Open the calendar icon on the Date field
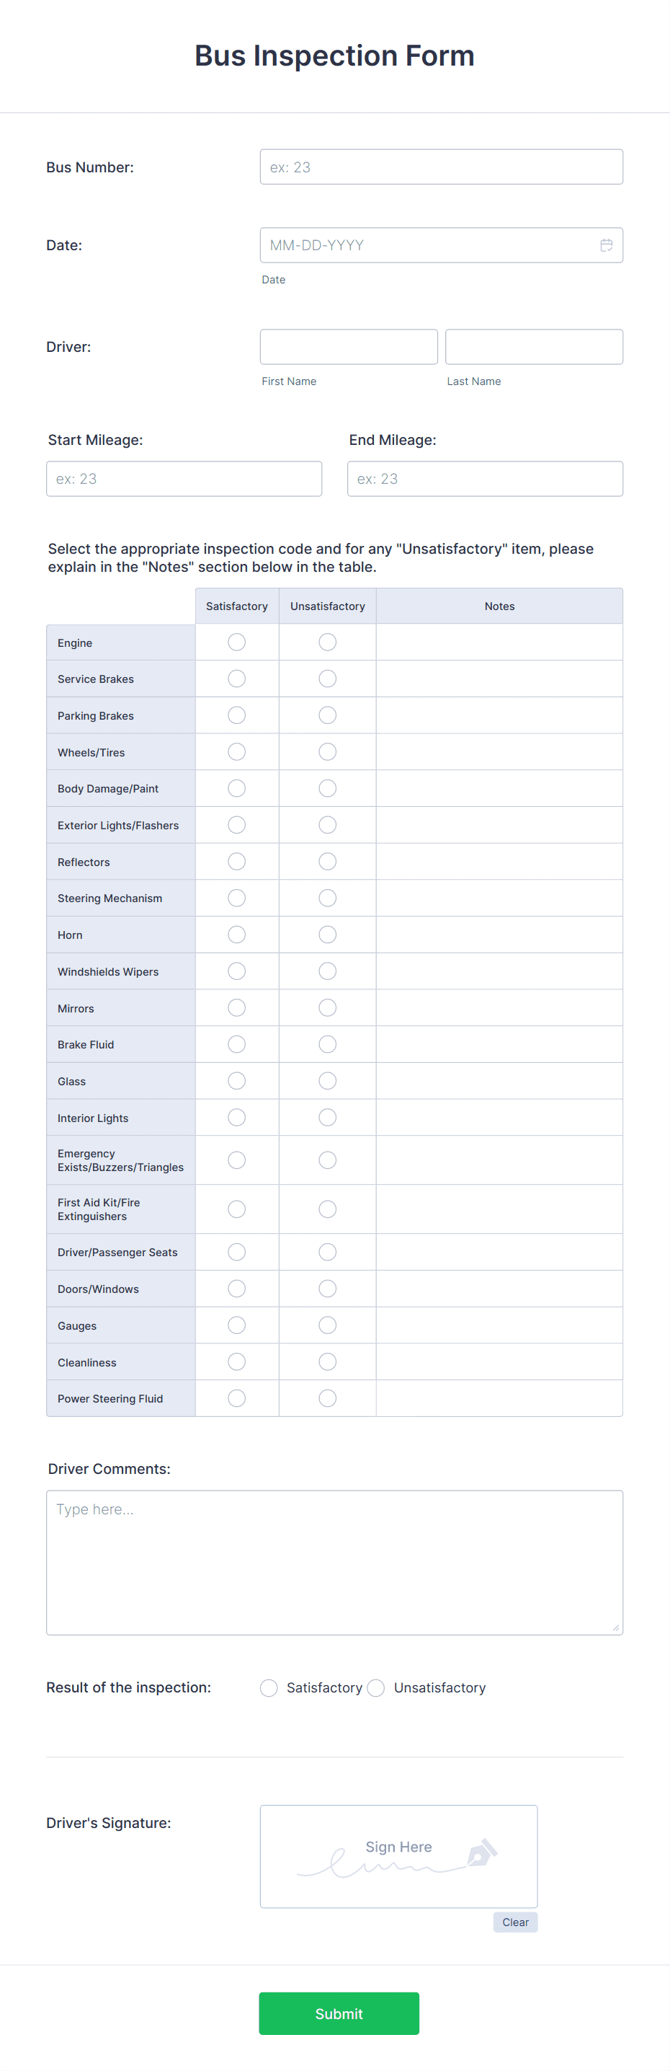Image resolution: width=670 pixels, height=2071 pixels. [x=607, y=245]
